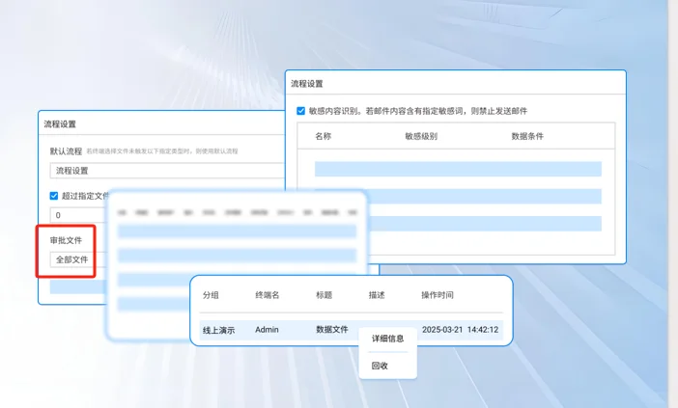Click the 名称 column header
The width and height of the screenshot is (678, 408).
[x=323, y=136]
